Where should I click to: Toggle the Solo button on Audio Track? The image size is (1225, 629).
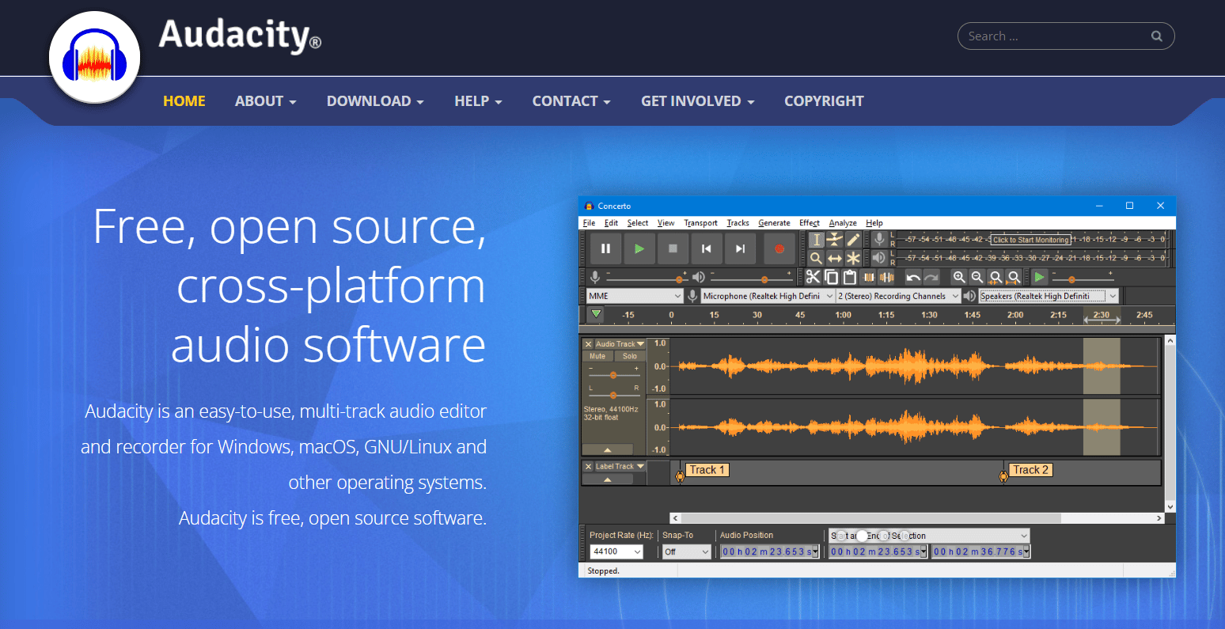(x=630, y=356)
